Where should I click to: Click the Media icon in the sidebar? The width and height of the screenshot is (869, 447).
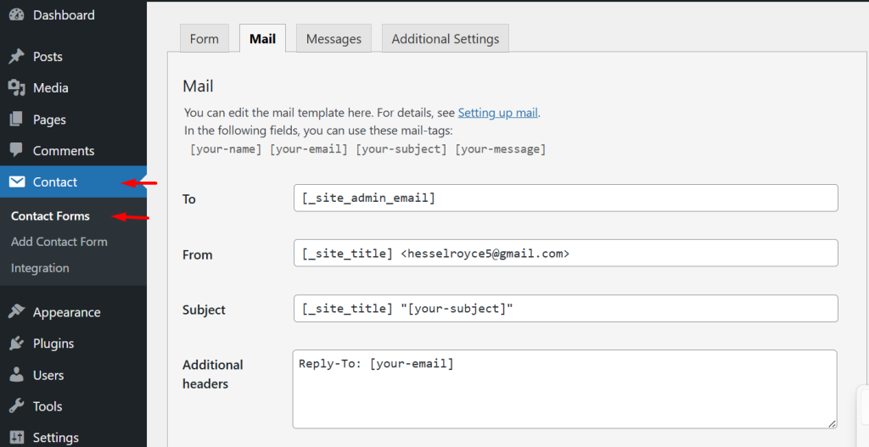17,87
